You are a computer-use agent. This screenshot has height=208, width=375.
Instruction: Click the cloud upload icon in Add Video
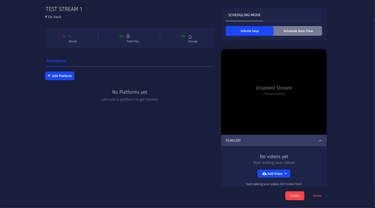click(x=264, y=174)
